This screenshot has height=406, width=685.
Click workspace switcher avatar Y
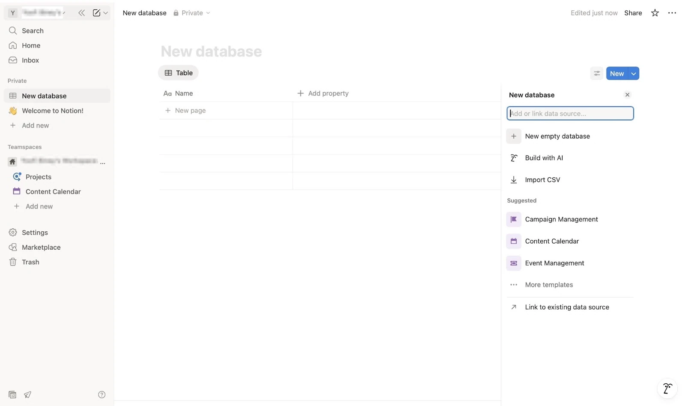coord(13,13)
